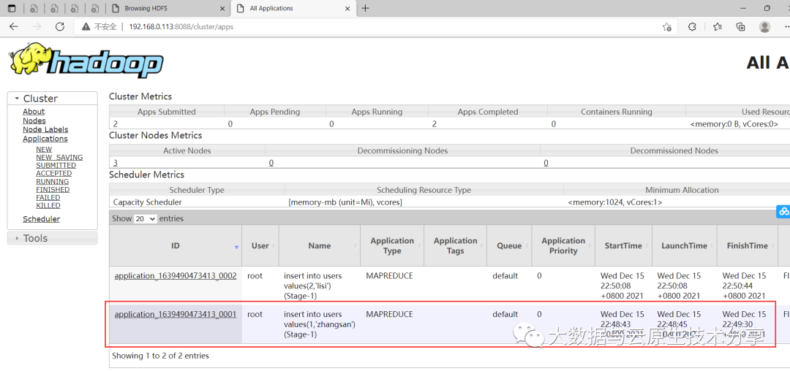The width and height of the screenshot is (790, 371).
Task: Go to the Scheduler page link
Action: [41, 219]
